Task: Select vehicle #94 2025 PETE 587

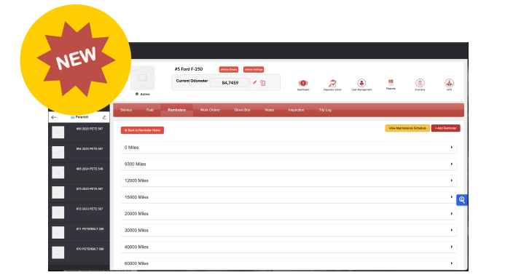Action: coord(79,152)
